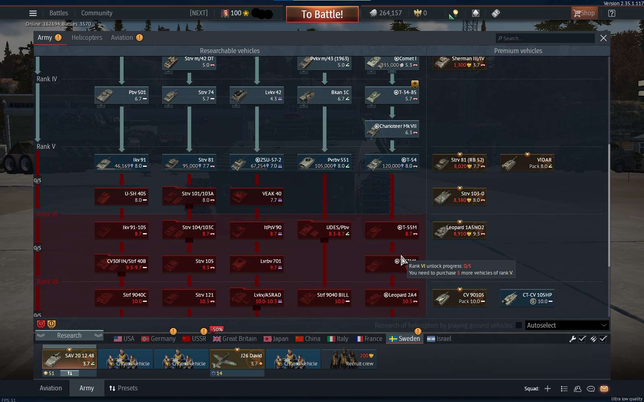Viewport: 644px width, 402px height.
Task: Open the Autoselect dropdown
Action: (x=567, y=325)
